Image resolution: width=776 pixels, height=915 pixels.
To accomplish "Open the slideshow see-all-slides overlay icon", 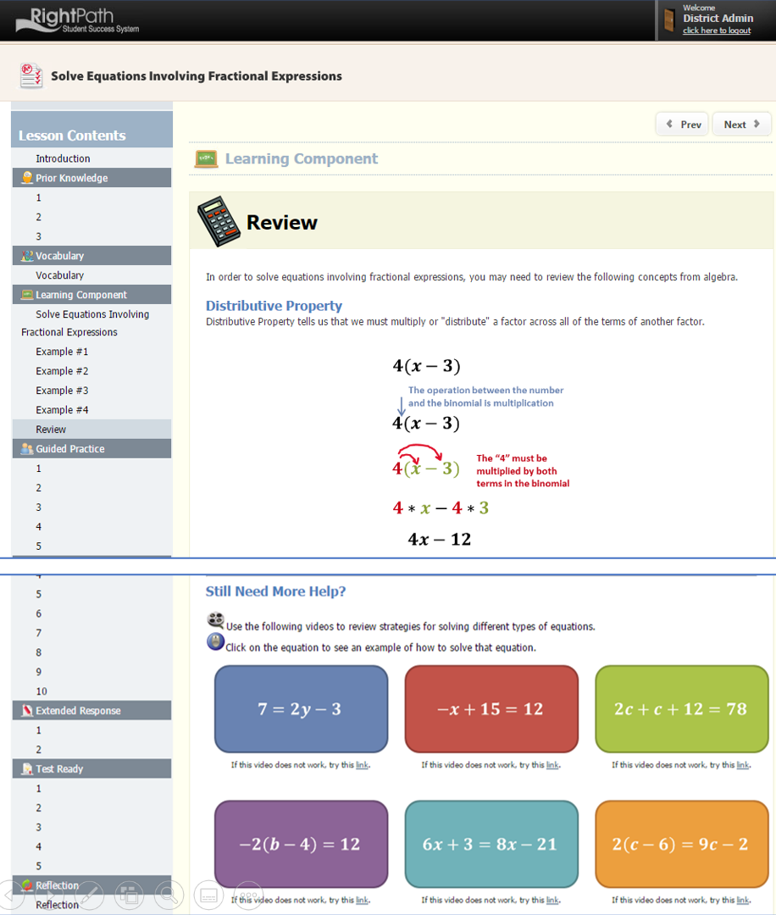I will (129, 895).
